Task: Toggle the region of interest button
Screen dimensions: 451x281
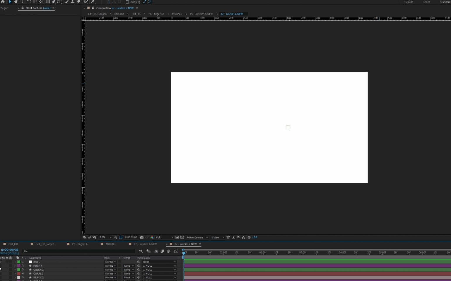Action: tap(177, 237)
